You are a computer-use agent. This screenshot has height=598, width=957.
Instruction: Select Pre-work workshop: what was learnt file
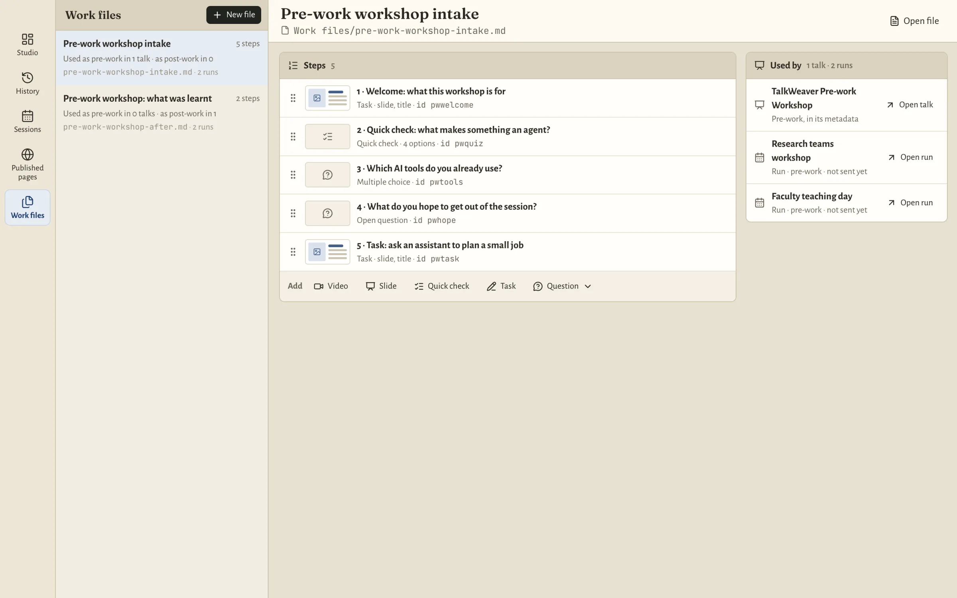(161, 112)
